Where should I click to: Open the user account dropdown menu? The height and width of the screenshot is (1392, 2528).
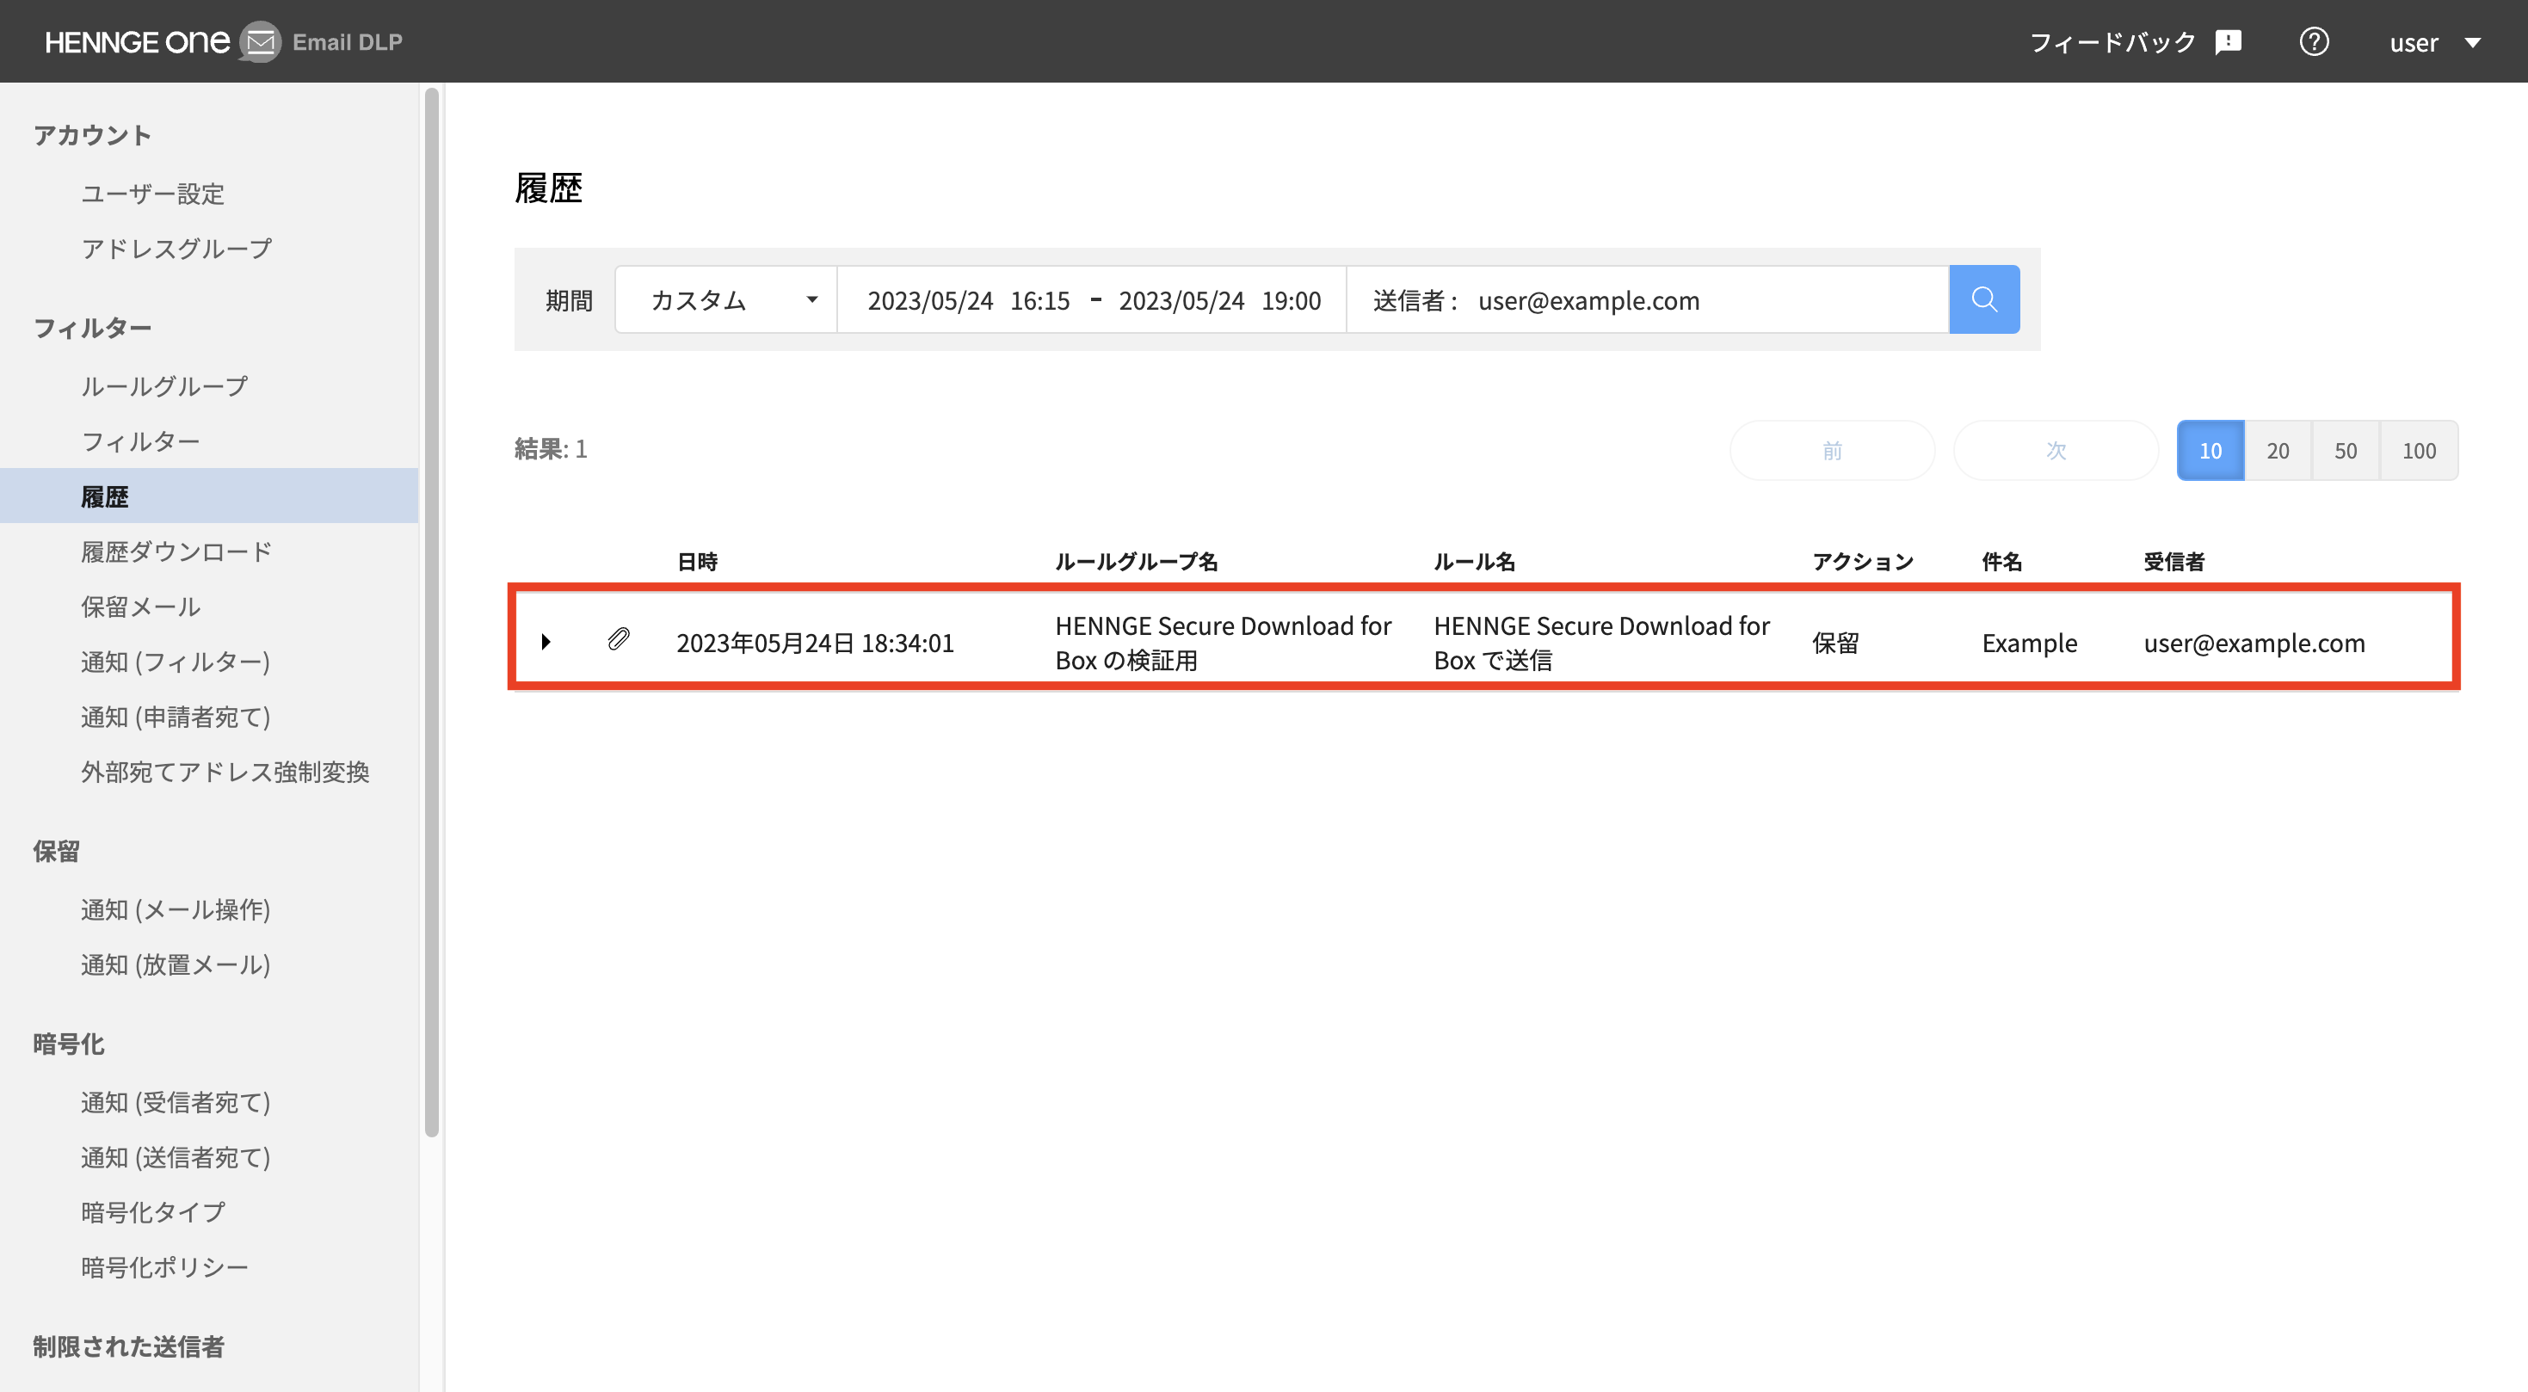tap(2436, 42)
